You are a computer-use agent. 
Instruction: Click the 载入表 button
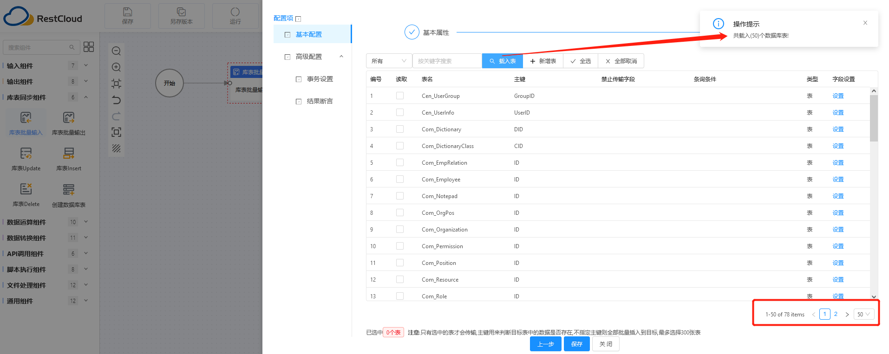click(x=503, y=61)
